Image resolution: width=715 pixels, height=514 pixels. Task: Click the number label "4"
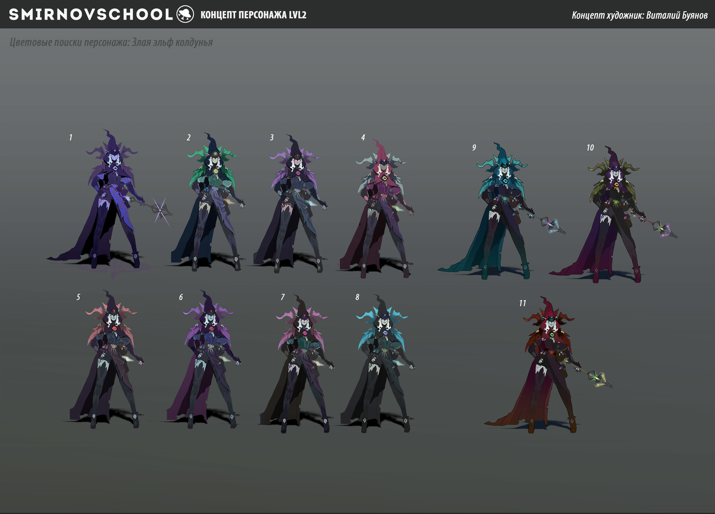coord(363,137)
